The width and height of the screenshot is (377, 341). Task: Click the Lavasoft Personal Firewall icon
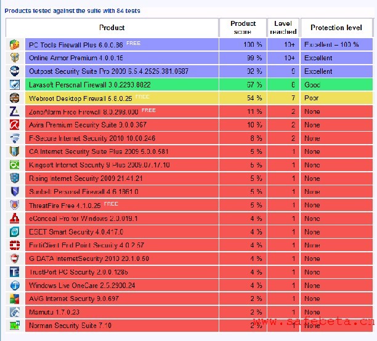pyautogui.click(x=15, y=85)
